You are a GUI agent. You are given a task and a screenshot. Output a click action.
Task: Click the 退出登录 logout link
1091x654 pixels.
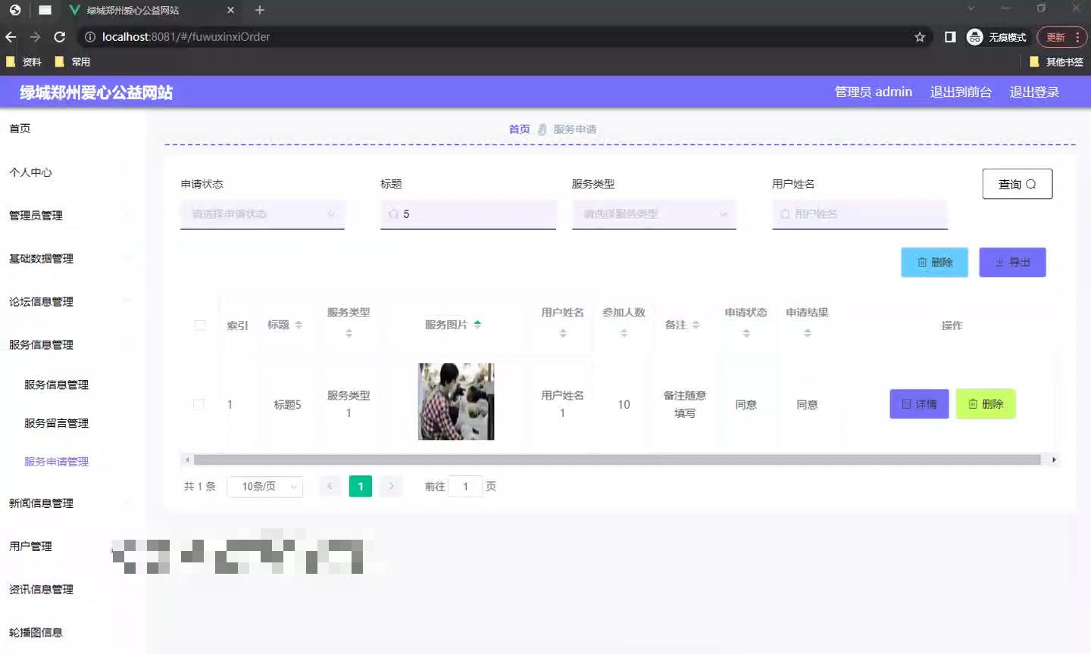click(1034, 92)
